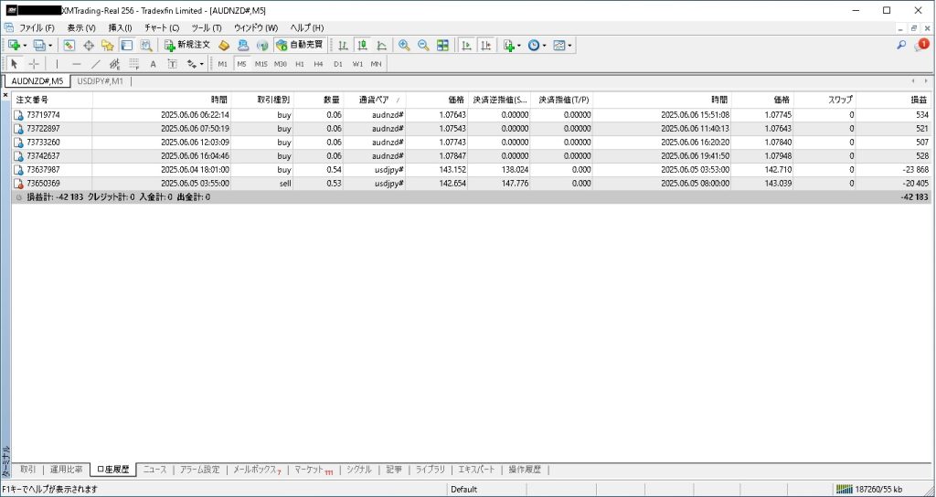Click the 新規注文 (New Order) button

[x=187, y=45]
